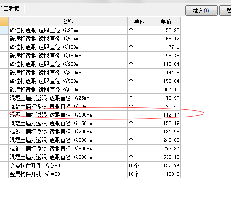Open the 云数据 tab
Image resolution: width=231 pixels, height=206 pixels.
click(10, 8)
